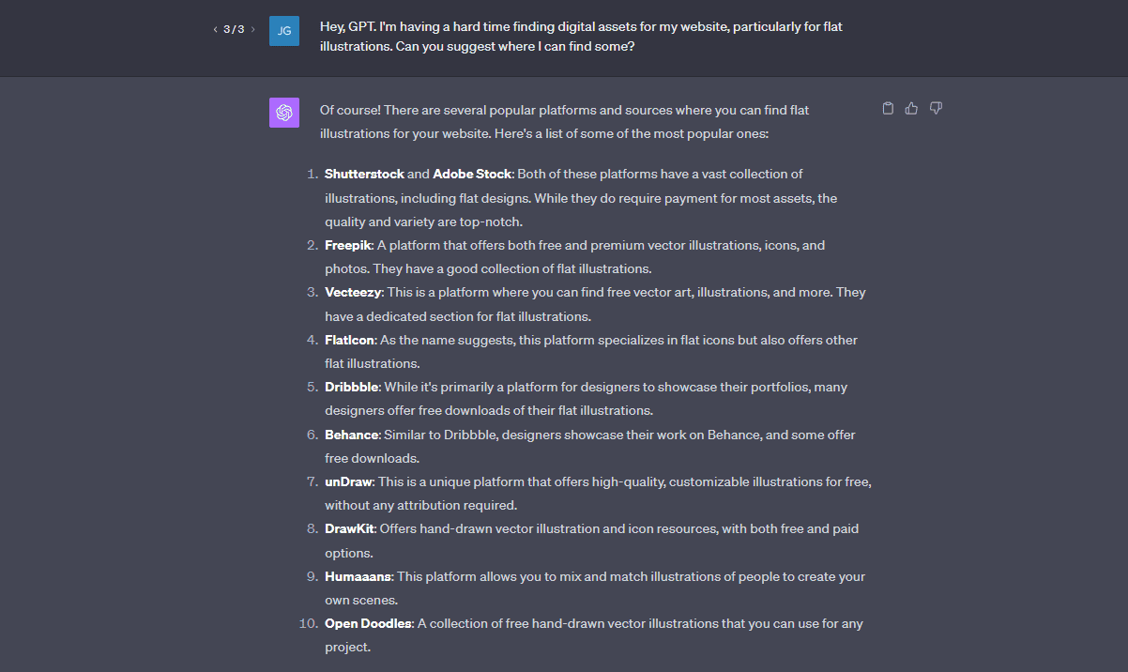Screen dimensions: 1128x672
Task: Copy the ChatGPT response to clipboard
Action: pyautogui.click(x=888, y=109)
